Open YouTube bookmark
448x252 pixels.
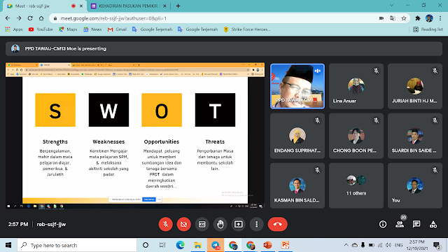[41, 29]
